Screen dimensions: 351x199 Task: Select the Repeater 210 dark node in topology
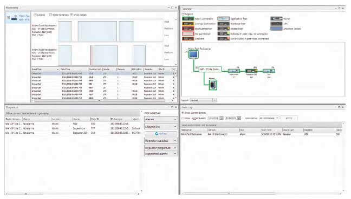click(x=251, y=71)
